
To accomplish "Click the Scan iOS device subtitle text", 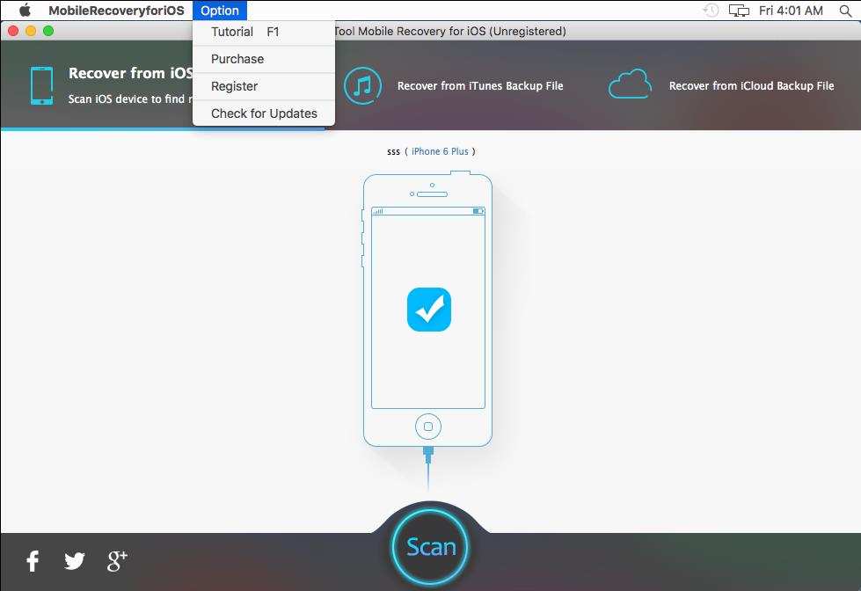I will click(130, 98).
